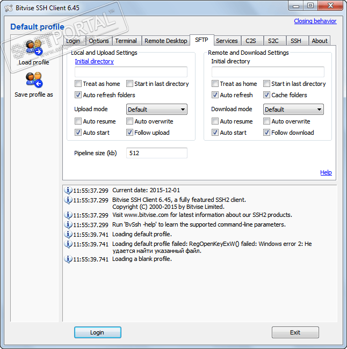Click the Pipeline size field showing 512
Screen dimensions: 347x349
pos(157,153)
